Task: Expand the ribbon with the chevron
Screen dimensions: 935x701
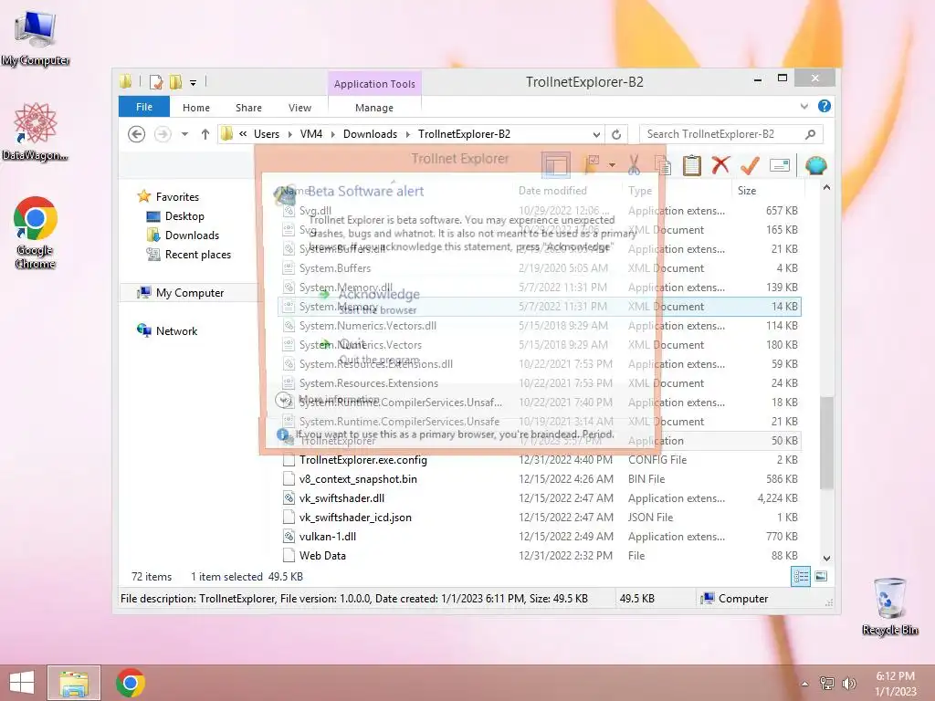Action: [804, 106]
